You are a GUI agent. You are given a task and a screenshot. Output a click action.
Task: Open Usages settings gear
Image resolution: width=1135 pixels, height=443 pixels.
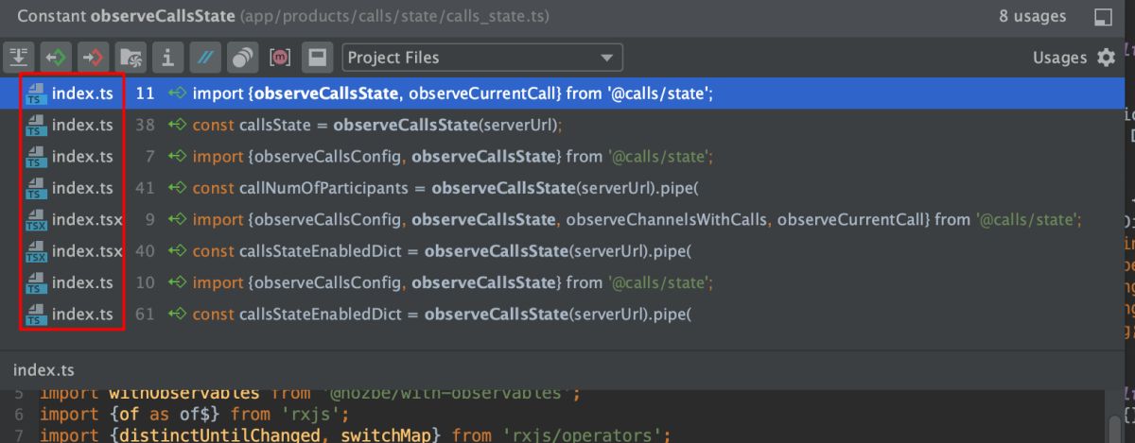point(1106,58)
